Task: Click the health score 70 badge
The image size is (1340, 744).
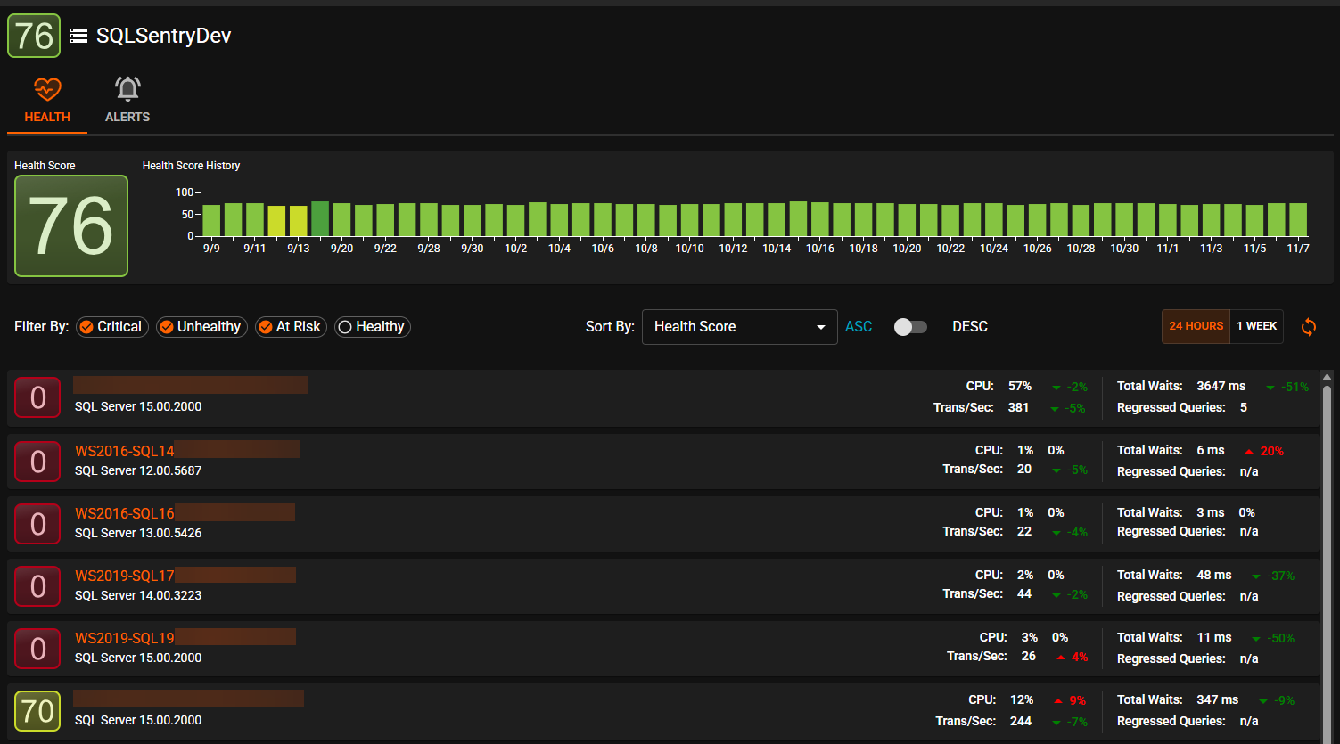Action: tap(37, 711)
